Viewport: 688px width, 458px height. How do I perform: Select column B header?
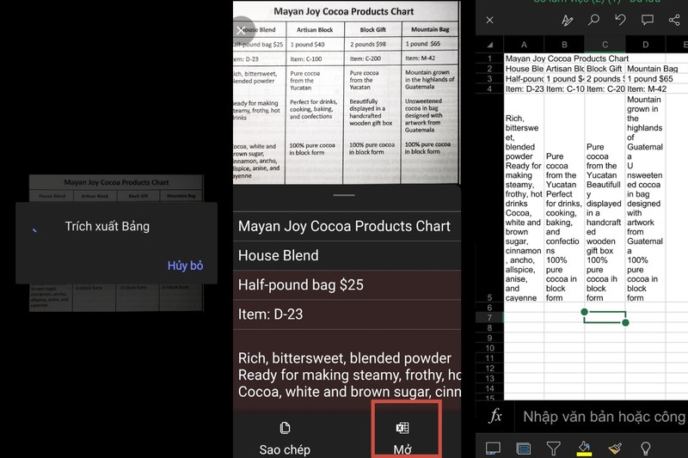click(x=564, y=45)
